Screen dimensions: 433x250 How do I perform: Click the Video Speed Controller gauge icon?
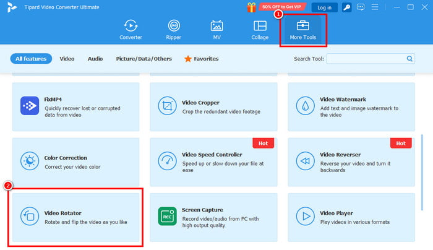point(167,161)
